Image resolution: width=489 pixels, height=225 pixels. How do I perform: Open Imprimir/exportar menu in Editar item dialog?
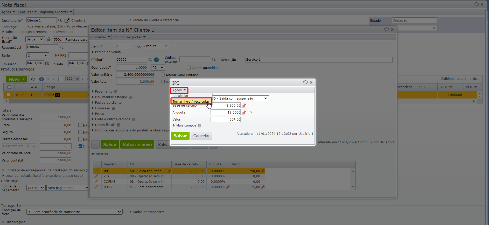(129, 37)
